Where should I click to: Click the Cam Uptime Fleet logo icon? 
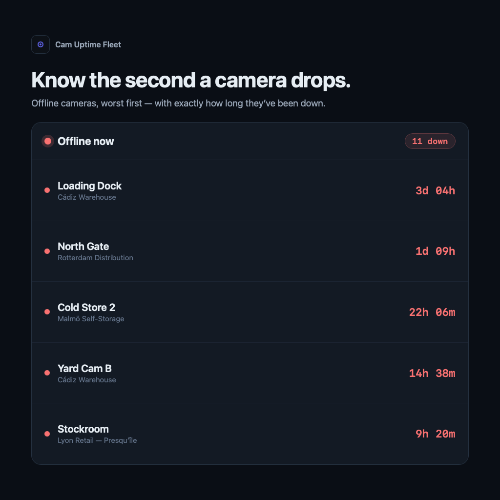pyautogui.click(x=41, y=44)
